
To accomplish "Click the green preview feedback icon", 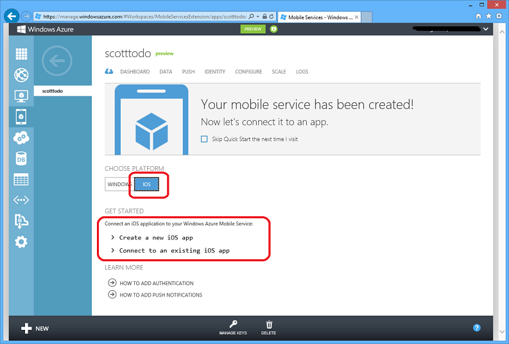I will point(273,29).
